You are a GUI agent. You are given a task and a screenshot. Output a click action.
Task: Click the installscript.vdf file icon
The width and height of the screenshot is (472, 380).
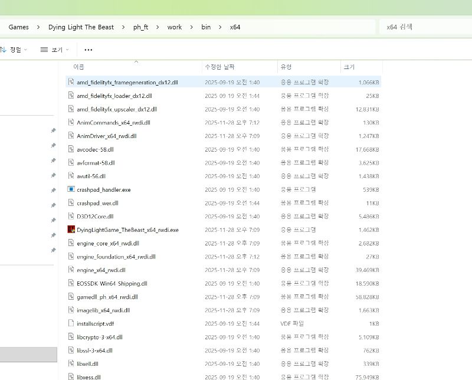tap(71, 323)
